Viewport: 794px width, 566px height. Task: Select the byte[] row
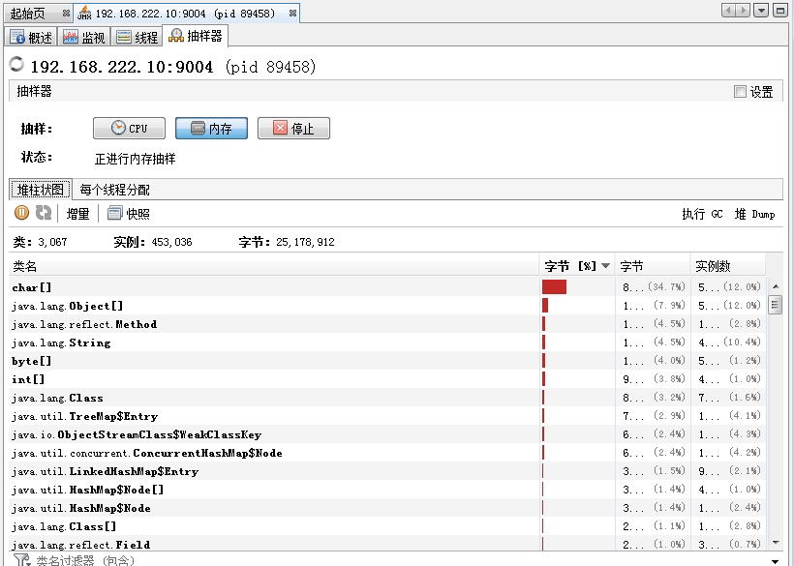(x=388, y=361)
